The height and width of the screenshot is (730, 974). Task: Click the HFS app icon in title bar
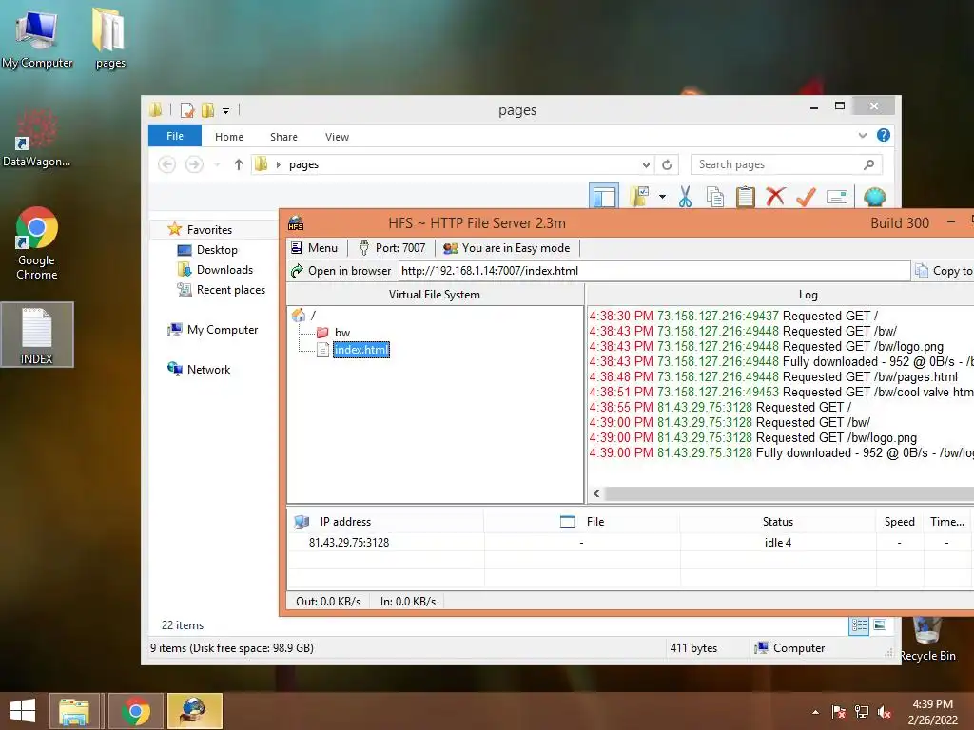pos(296,223)
